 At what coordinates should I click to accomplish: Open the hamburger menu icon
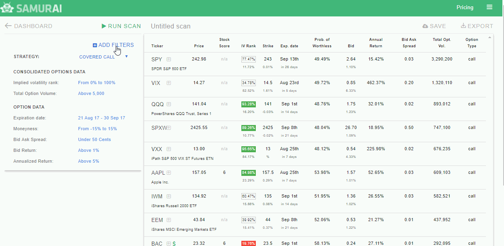point(489,7)
